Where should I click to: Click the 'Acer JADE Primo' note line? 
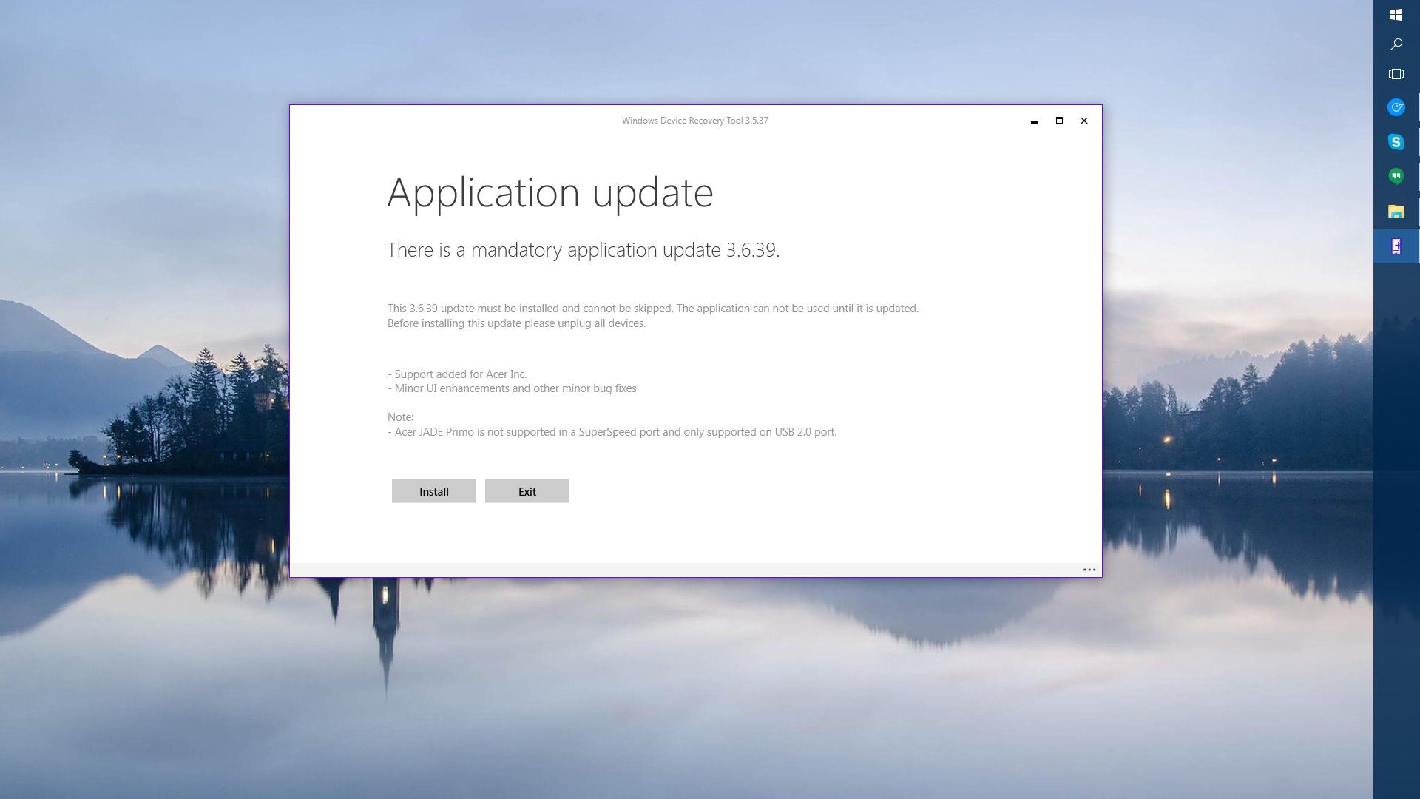point(612,432)
